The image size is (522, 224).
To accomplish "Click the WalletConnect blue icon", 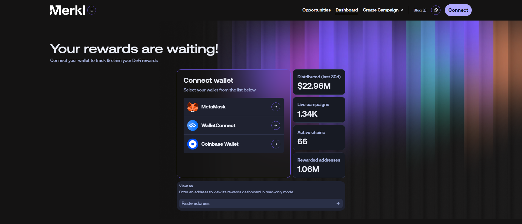I will click(x=193, y=125).
